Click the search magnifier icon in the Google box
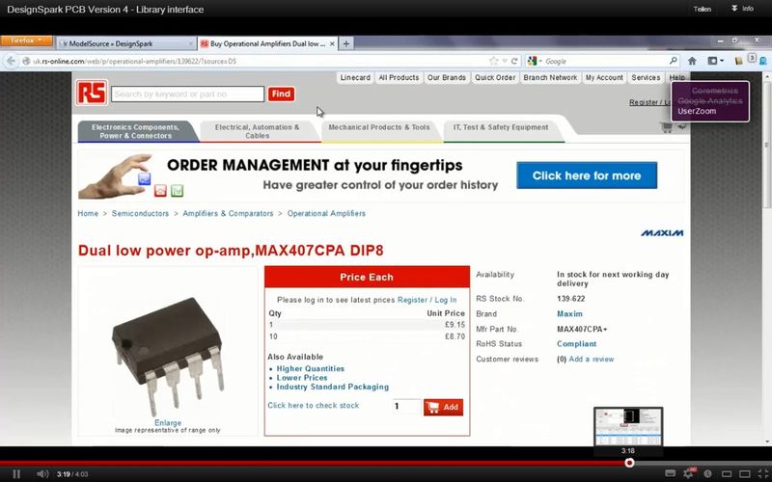This screenshot has height=482, width=772. coord(673,61)
